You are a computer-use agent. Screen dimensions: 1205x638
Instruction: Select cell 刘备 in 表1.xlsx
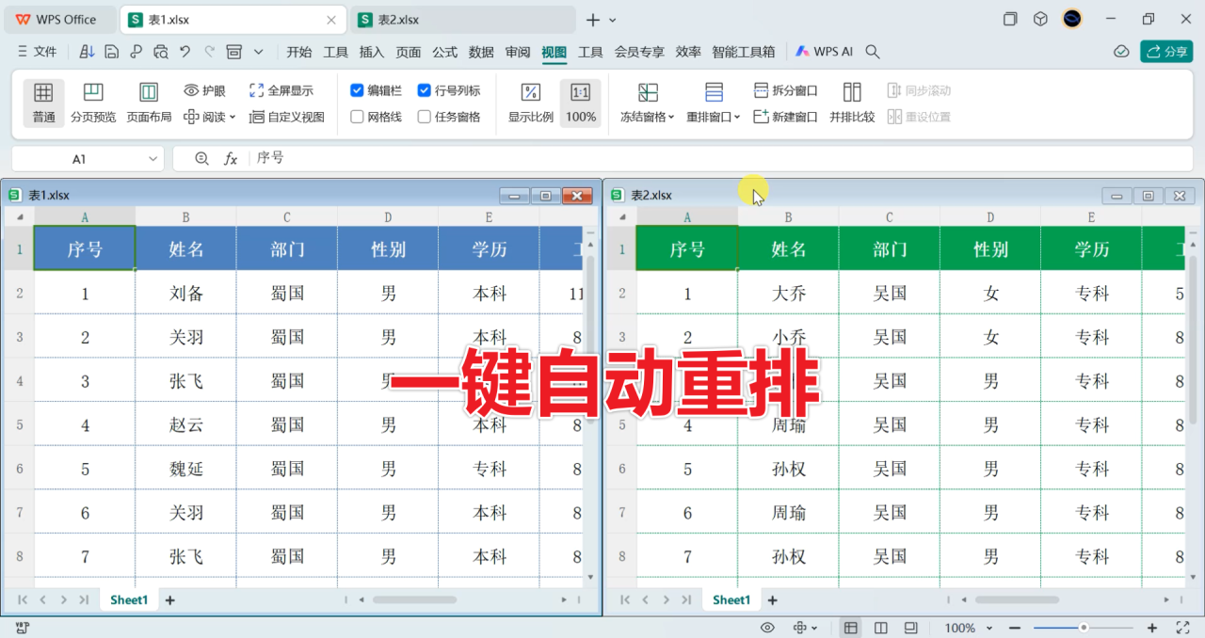coord(185,294)
